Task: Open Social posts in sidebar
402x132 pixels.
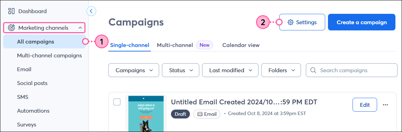Action: click(32, 83)
